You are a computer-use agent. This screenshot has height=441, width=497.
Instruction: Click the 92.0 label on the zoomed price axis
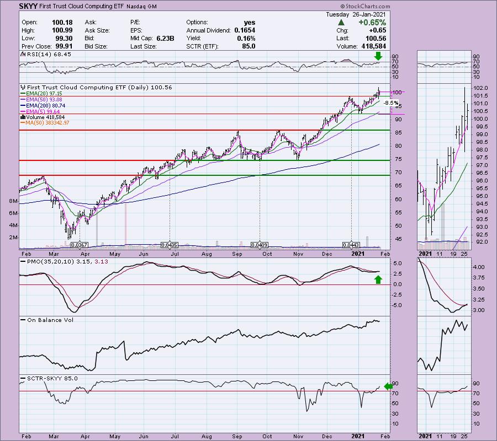click(481, 243)
